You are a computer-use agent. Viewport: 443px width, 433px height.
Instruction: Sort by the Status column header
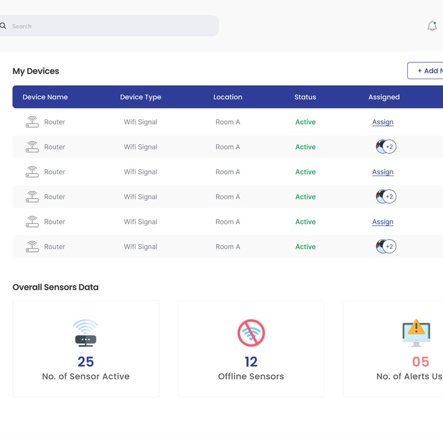click(x=305, y=97)
